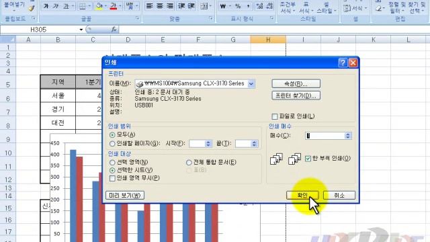The image size is (430, 242).
Task: Apply the percent style format
Action: [x=238, y=6]
